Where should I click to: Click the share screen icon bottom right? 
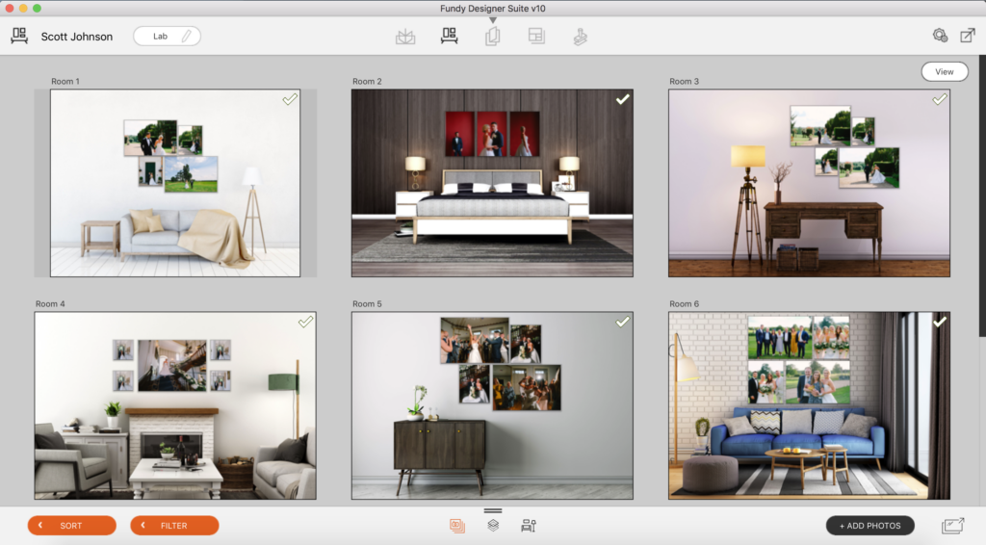[953, 526]
